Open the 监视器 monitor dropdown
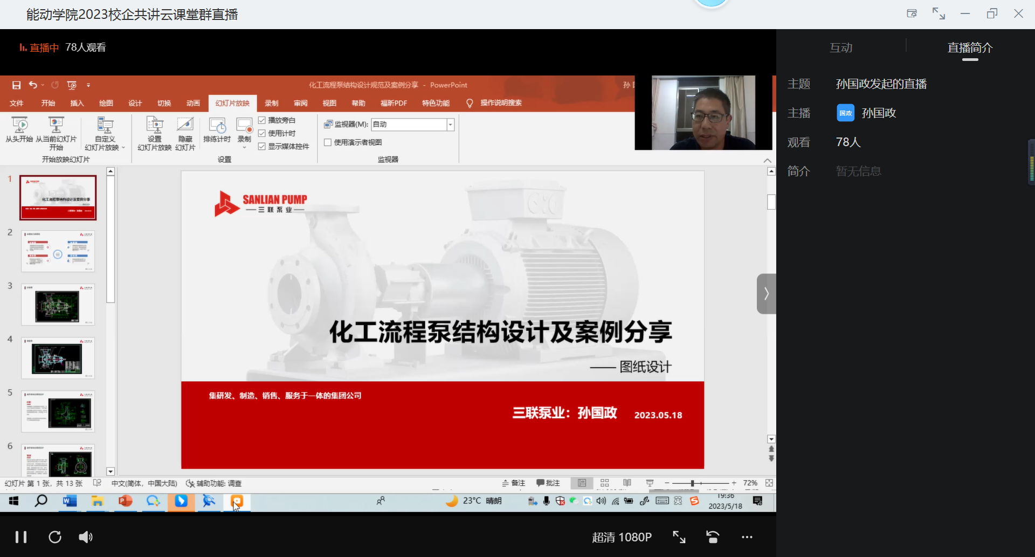This screenshot has width=1035, height=557. [x=450, y=125]
